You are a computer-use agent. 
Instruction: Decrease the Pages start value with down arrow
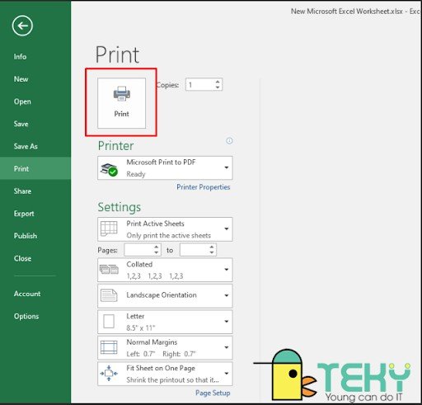point(157,252)
